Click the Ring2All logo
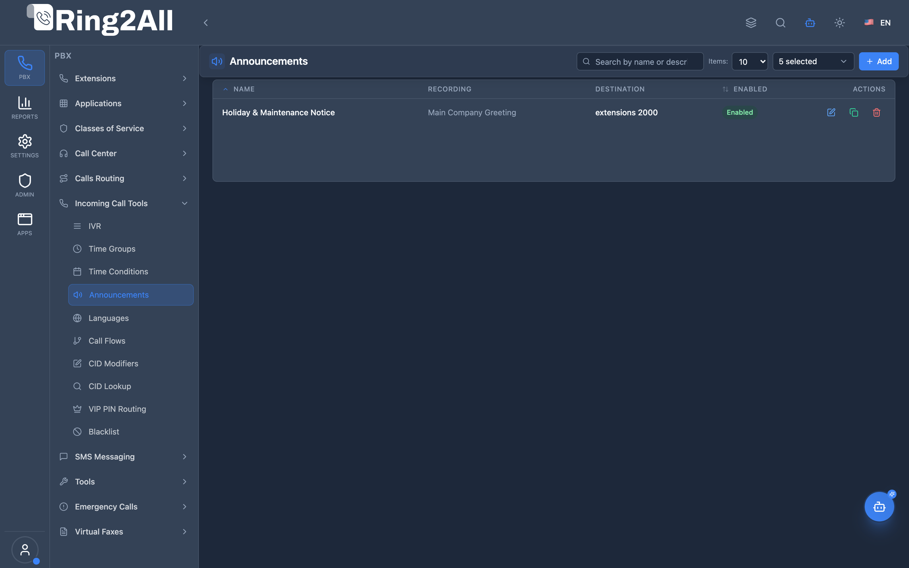This screenshot has height=568, width=909. click(x=100, y=20)
